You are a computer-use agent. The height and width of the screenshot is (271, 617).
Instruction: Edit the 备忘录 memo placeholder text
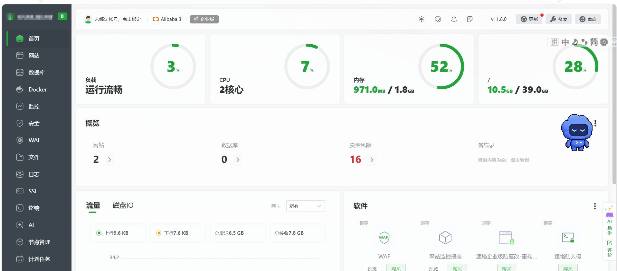503,160
